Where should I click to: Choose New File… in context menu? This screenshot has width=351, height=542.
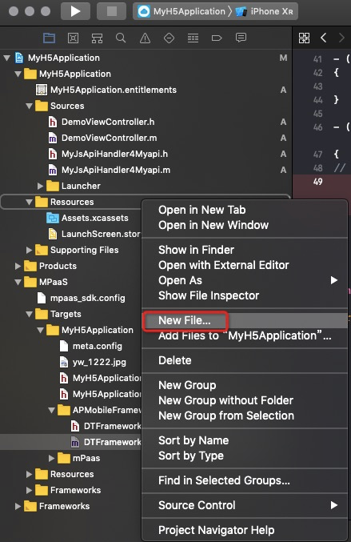tap(245, 320)
